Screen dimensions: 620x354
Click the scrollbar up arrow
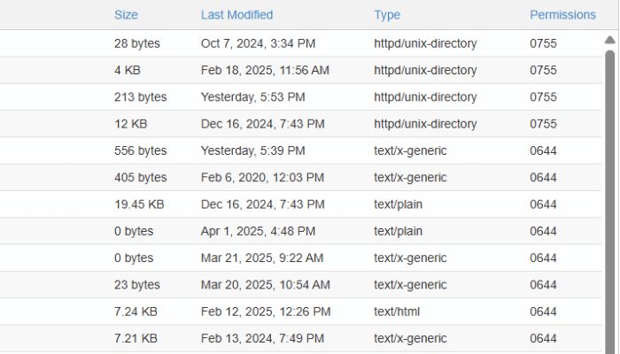tap(609, 40)
